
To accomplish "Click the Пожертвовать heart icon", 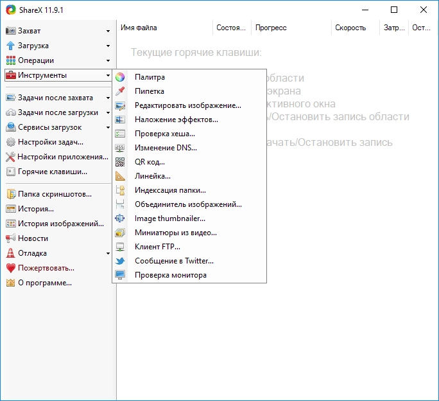I will click(x=11, y=268).
